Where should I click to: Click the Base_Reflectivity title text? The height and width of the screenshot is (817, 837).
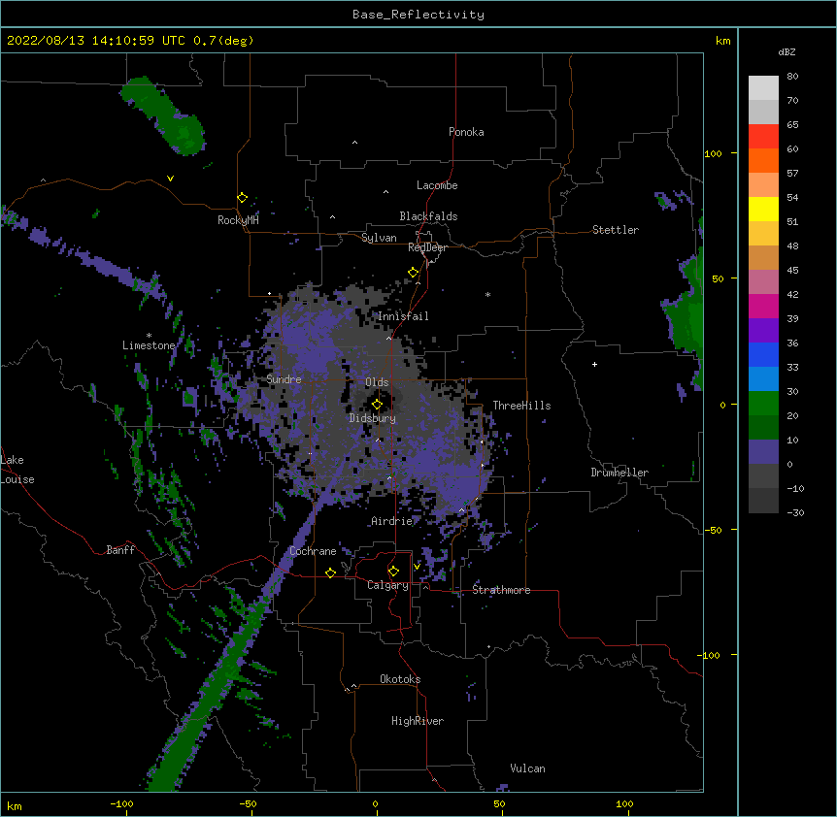click(418, 15)
